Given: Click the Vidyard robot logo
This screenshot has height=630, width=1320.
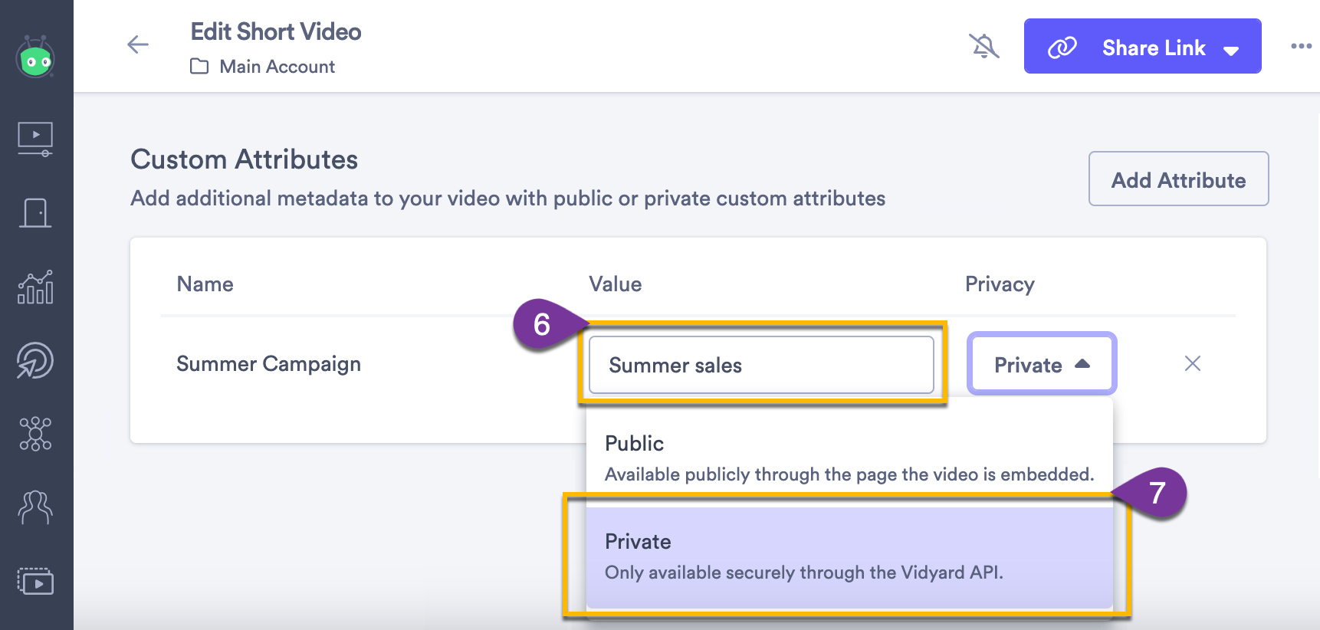Looking at the screenshot, I should [x=35, y=57].
